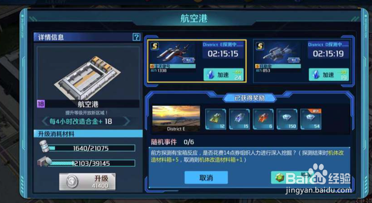This screenshot has width=372, height=203.
Task: Speed up District E exploration
Action: click(x=224, y=75)
